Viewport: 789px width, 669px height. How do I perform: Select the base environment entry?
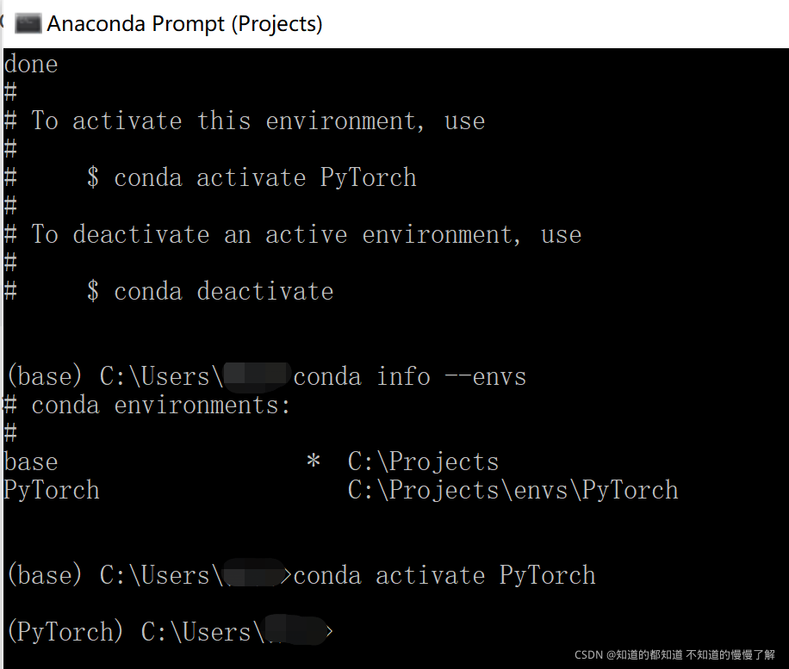(x=29, y=461)
